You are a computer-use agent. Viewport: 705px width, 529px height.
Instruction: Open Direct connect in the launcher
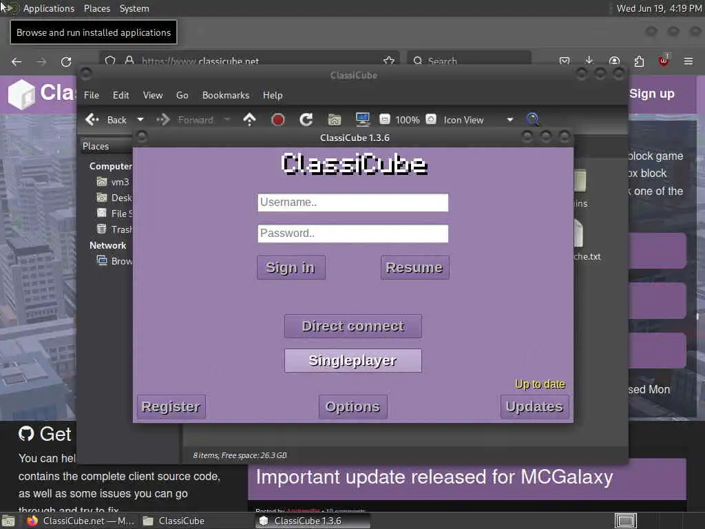pos(353,326)
